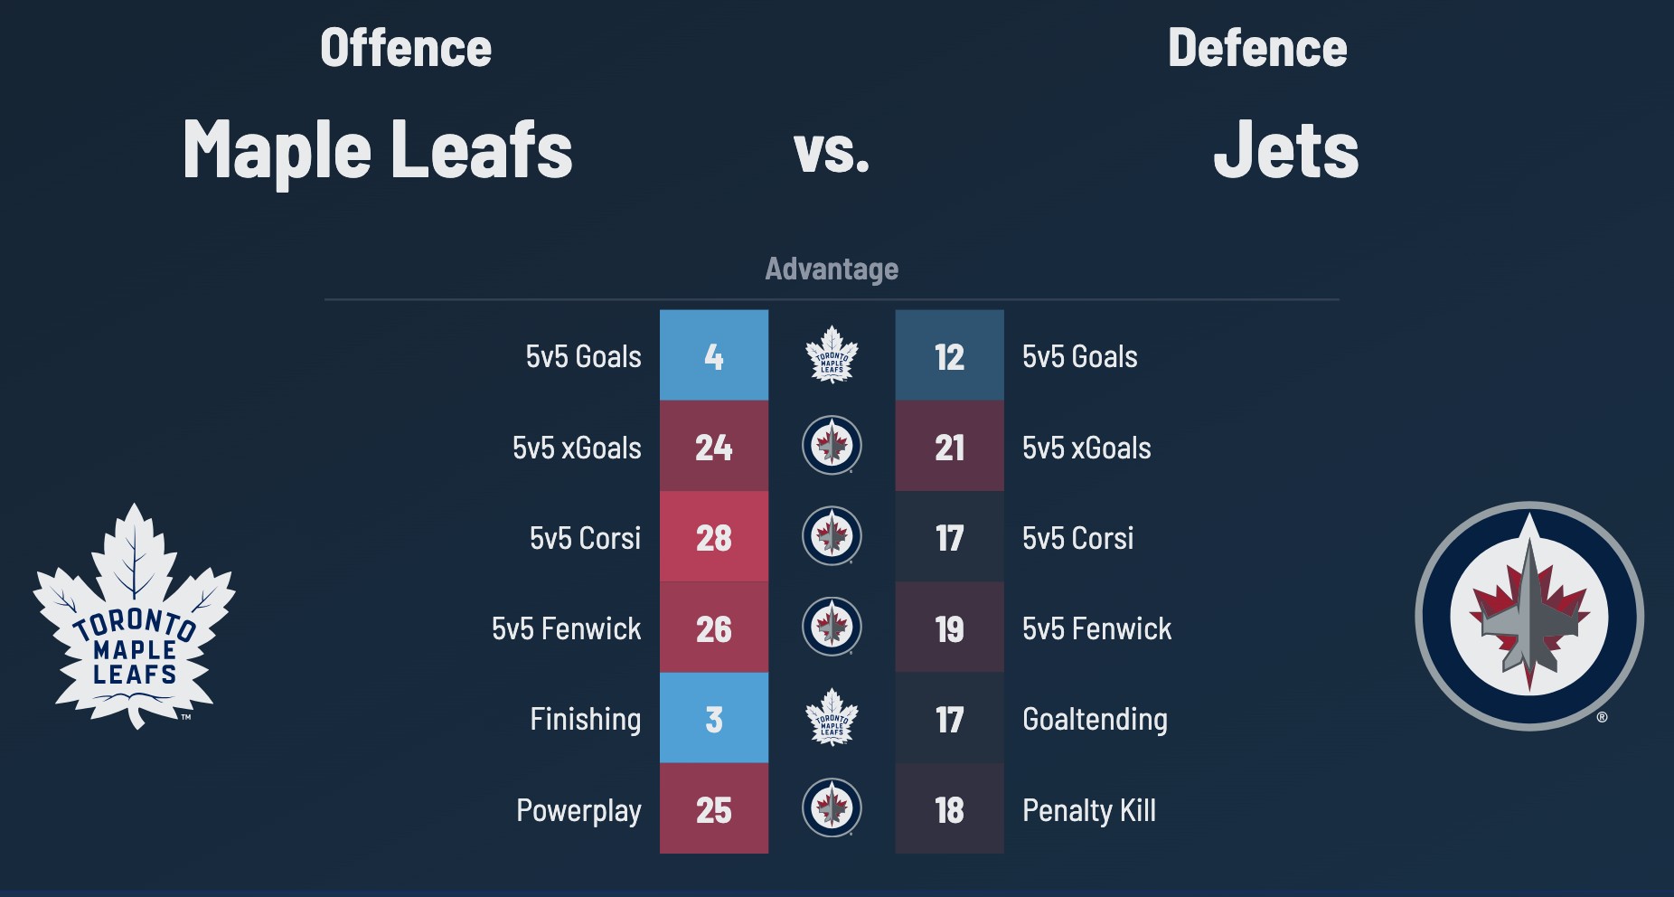Click the Advantage column label
The height and width of the screenshot is (897, 1674).
pos(832,269)
